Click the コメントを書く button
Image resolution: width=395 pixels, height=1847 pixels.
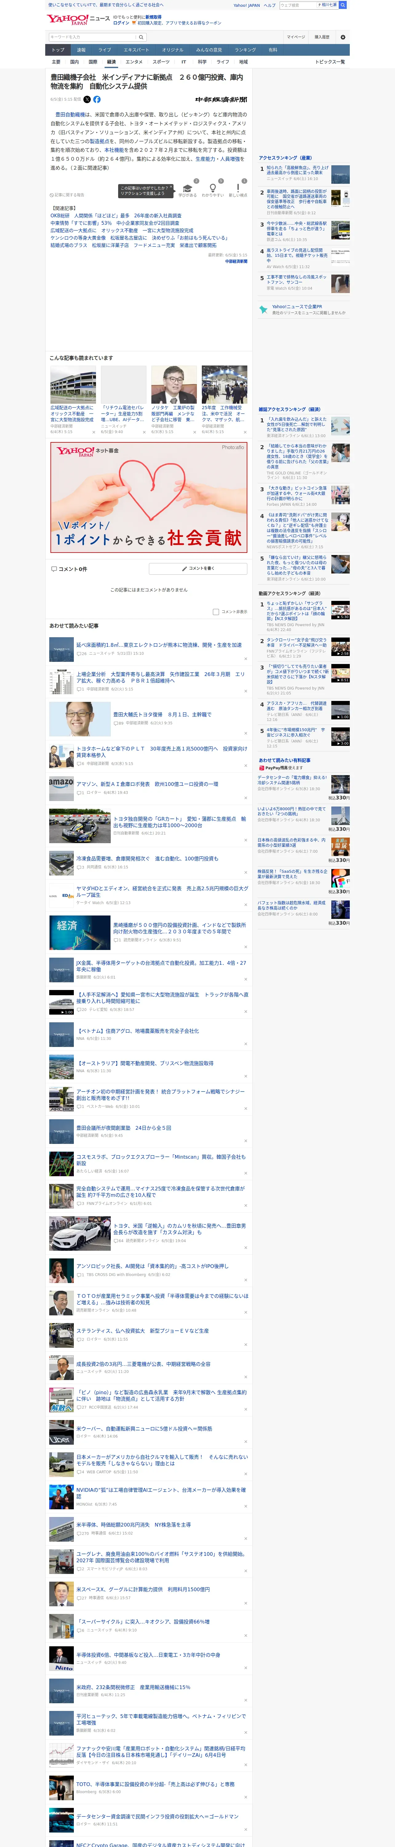tap(198, 569)
